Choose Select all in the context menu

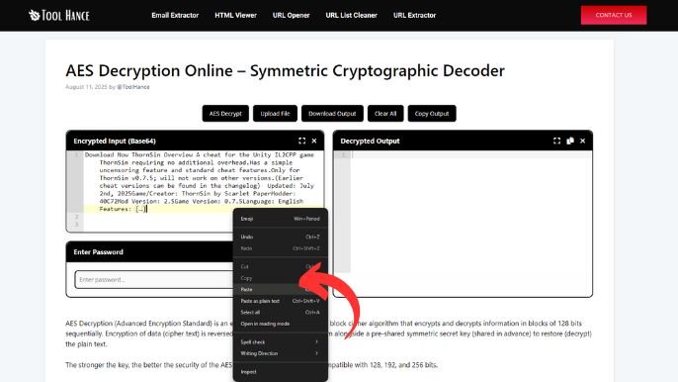click(281, 312)
